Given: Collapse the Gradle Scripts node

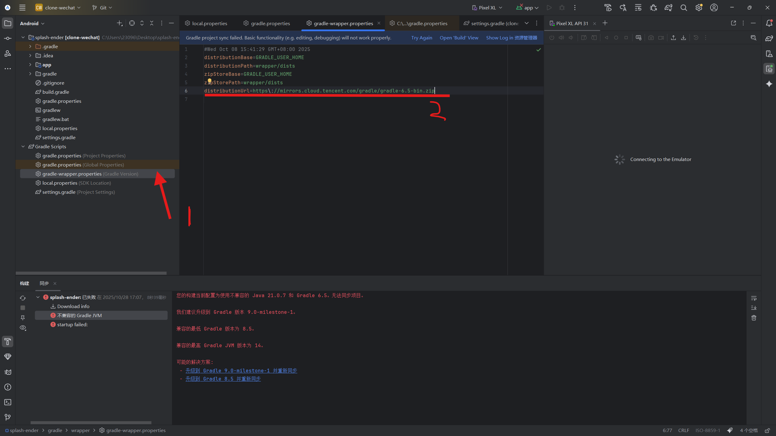Looking at the screenshot, I should coord(23,146).
